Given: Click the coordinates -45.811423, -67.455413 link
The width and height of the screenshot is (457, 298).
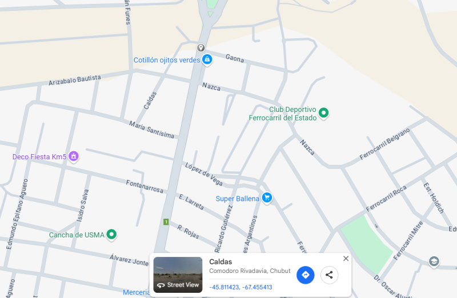Looking at the screenshot, I should 240,287.
